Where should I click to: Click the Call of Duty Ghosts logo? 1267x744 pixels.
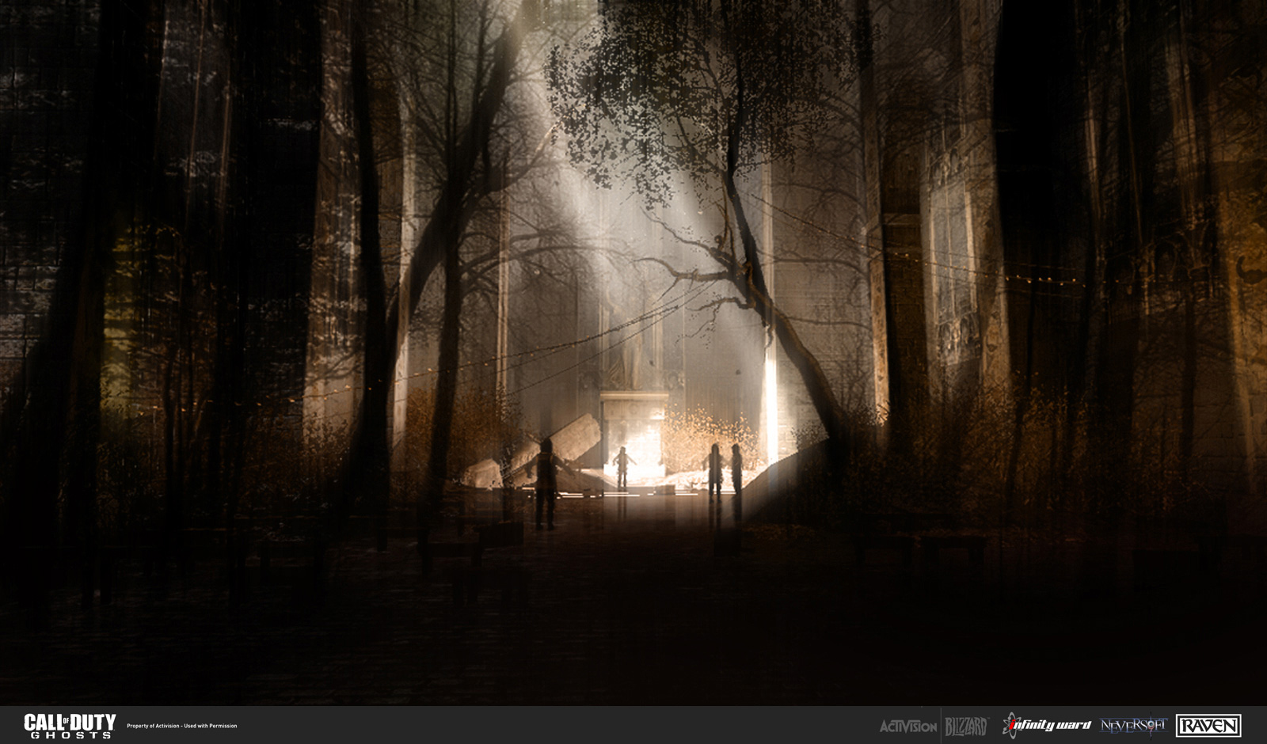coord(70,725)
